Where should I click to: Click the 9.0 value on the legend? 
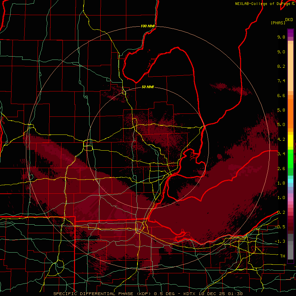281,52
